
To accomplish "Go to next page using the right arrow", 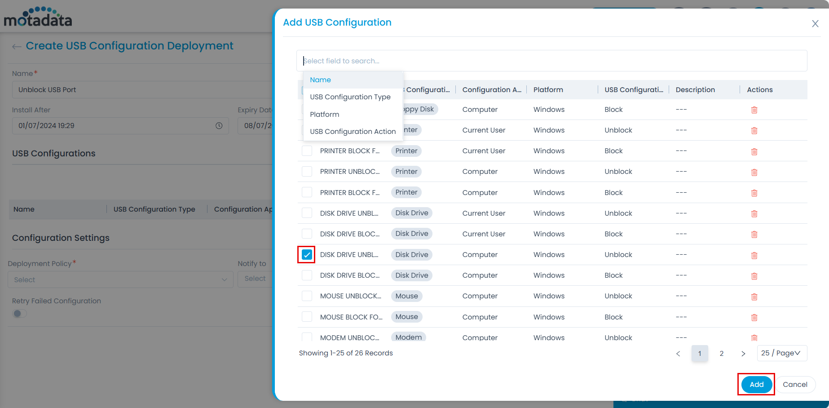I will [x=744, y=354].
